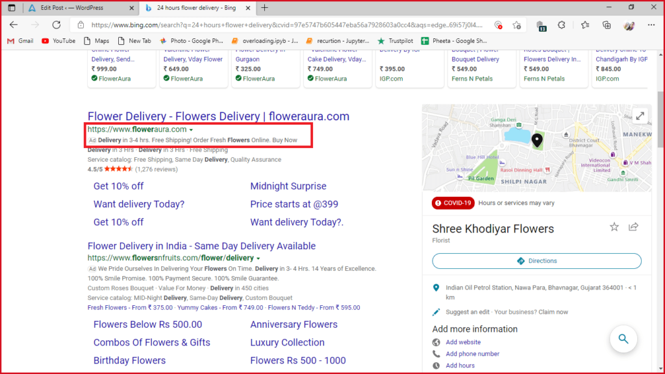This screenshot has height=374, width=665.
Task: Open the Collections icon
Action: click(x=607, y=25)
